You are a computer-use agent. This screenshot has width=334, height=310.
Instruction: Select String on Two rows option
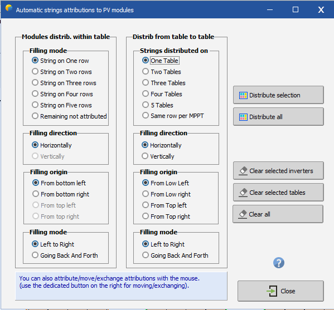(62, 72)
